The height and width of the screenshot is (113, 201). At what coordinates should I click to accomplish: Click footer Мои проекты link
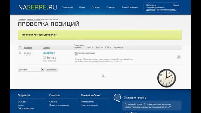(87, 102)
